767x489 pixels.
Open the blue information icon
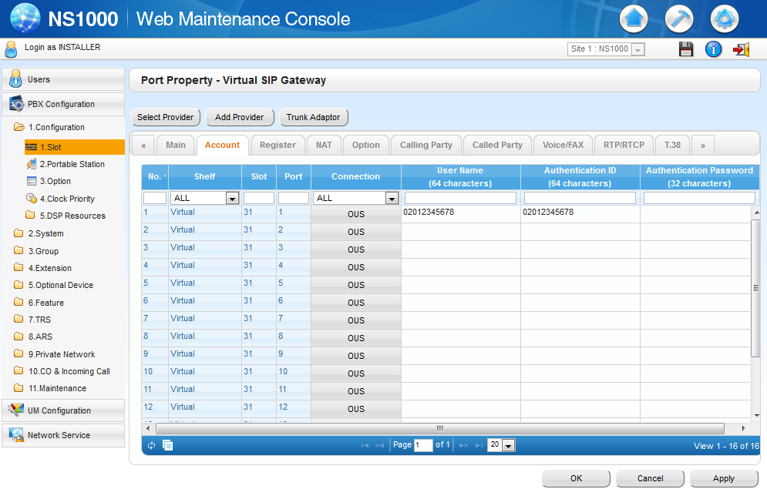tap(713, 49)
